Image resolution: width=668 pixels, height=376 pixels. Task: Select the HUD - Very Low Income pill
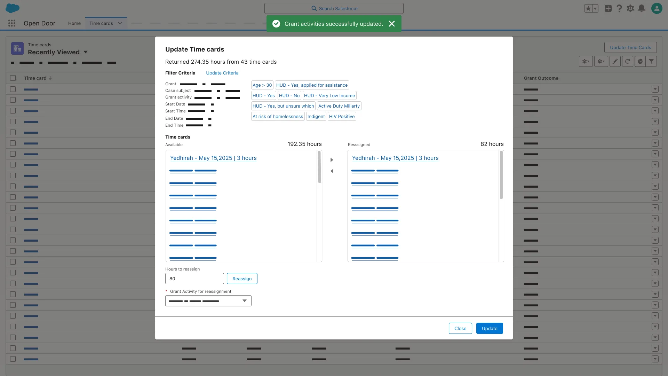[x=329, y=95]
